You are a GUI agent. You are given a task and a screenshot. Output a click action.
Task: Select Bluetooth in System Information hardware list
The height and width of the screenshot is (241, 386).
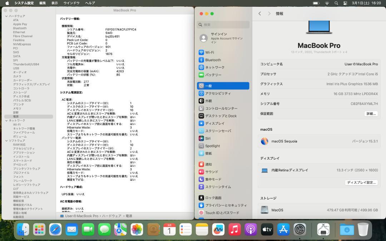[x=20, y=28]
